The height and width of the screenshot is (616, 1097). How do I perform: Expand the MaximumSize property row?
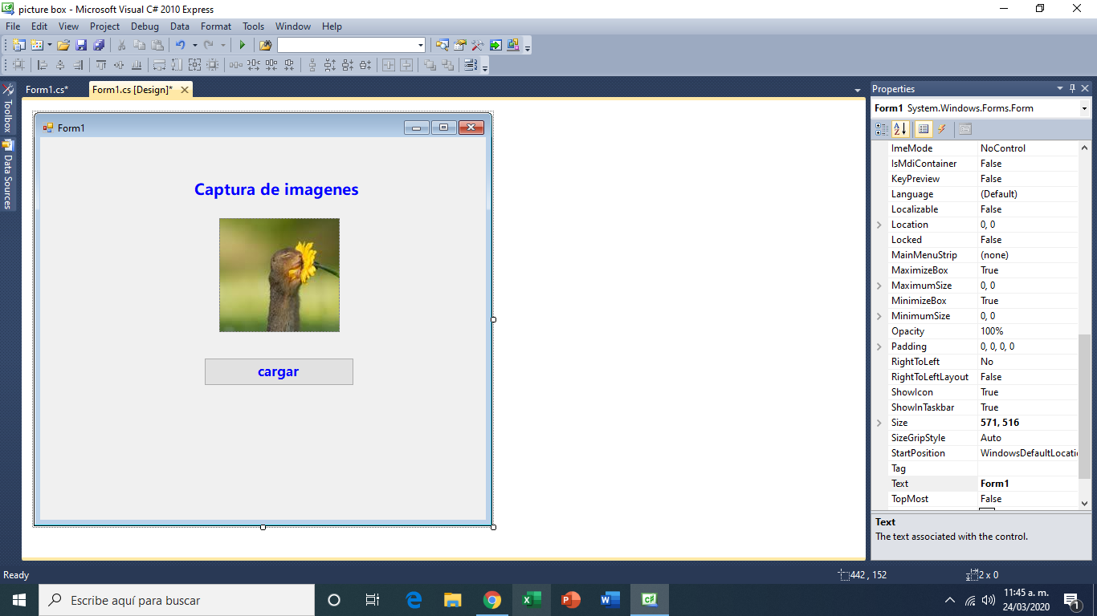[x=879, y=286]
